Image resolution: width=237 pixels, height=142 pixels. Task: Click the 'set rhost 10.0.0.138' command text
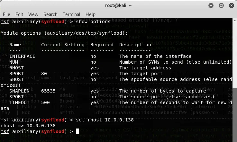pyautogui.click(x=105, y=120)
